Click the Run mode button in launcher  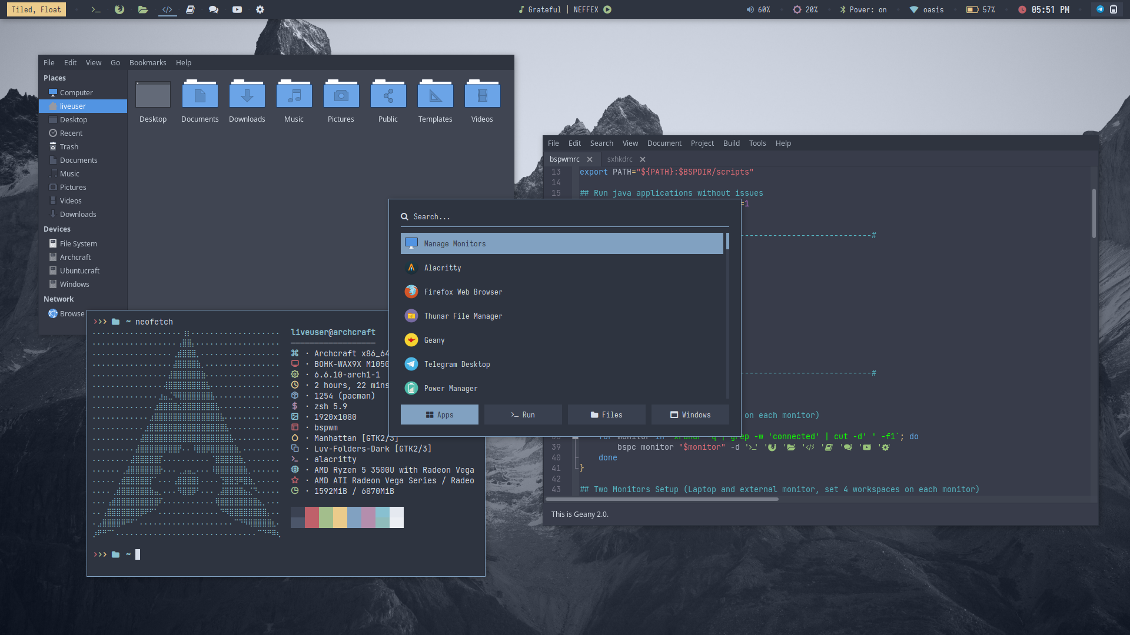point(523,415)
